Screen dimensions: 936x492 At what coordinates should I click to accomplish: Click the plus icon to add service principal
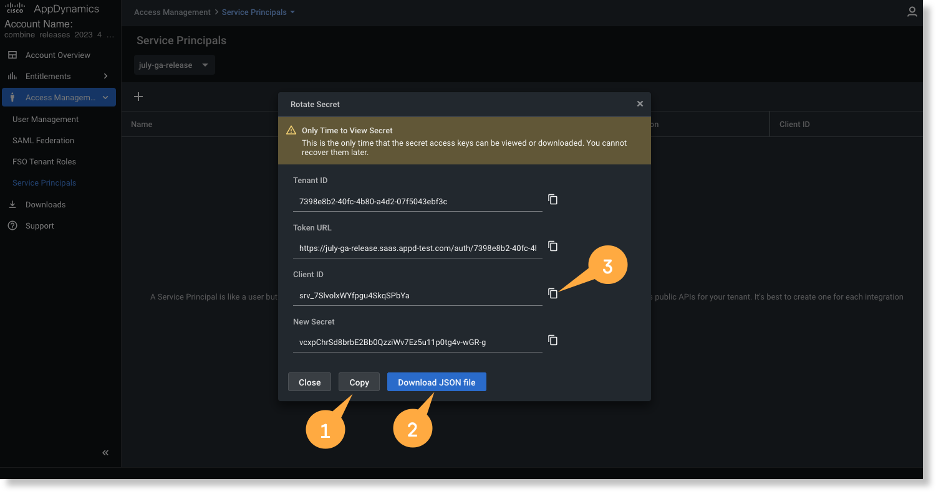tap(138, 97)
